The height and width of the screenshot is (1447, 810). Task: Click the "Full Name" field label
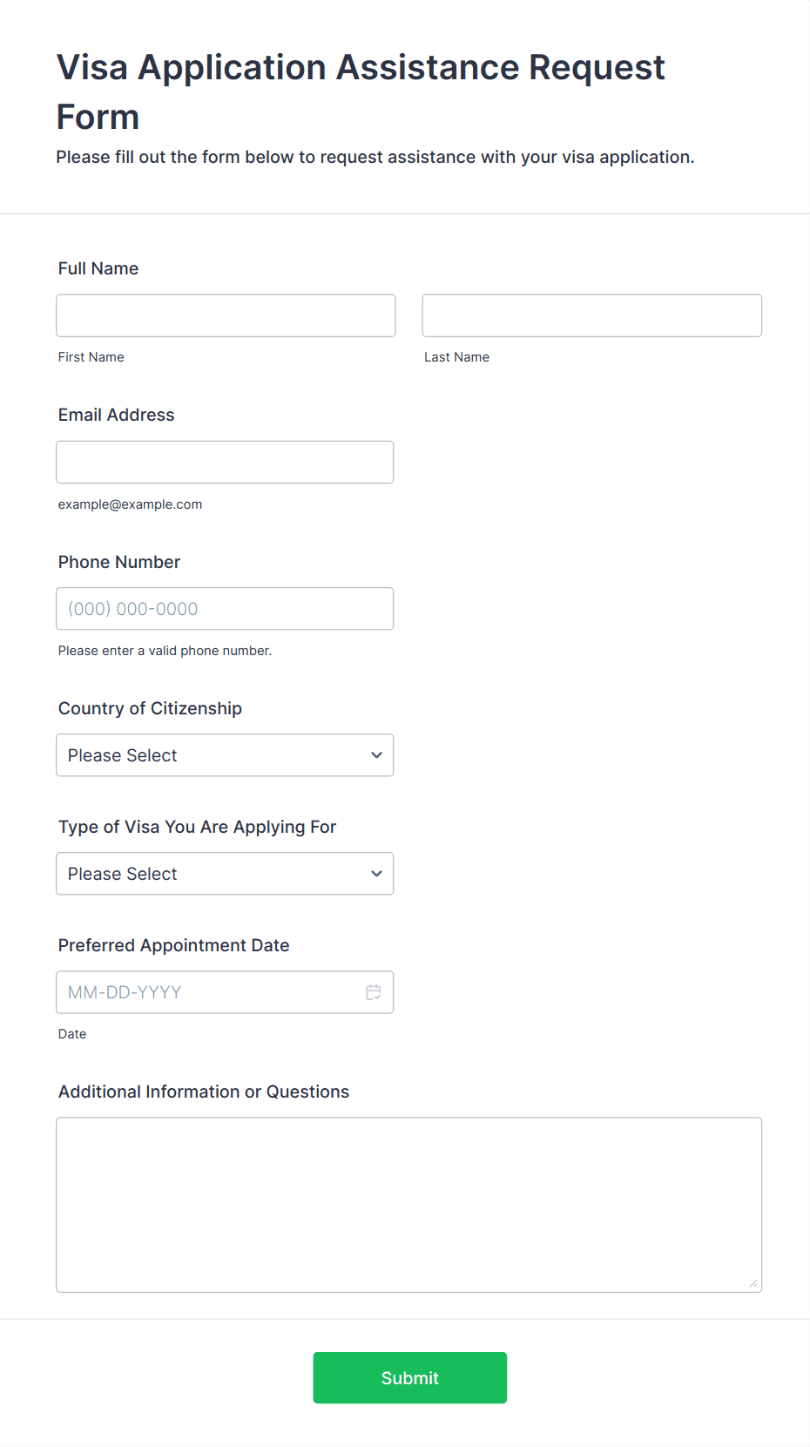click(x=98, y=268)
